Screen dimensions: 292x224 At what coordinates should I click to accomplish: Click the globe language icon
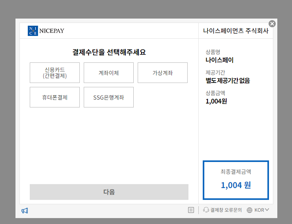coord(250,210)
